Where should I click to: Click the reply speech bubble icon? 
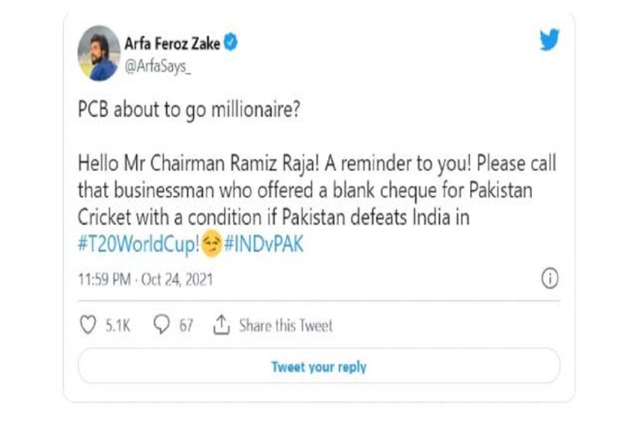click(162, 325)
